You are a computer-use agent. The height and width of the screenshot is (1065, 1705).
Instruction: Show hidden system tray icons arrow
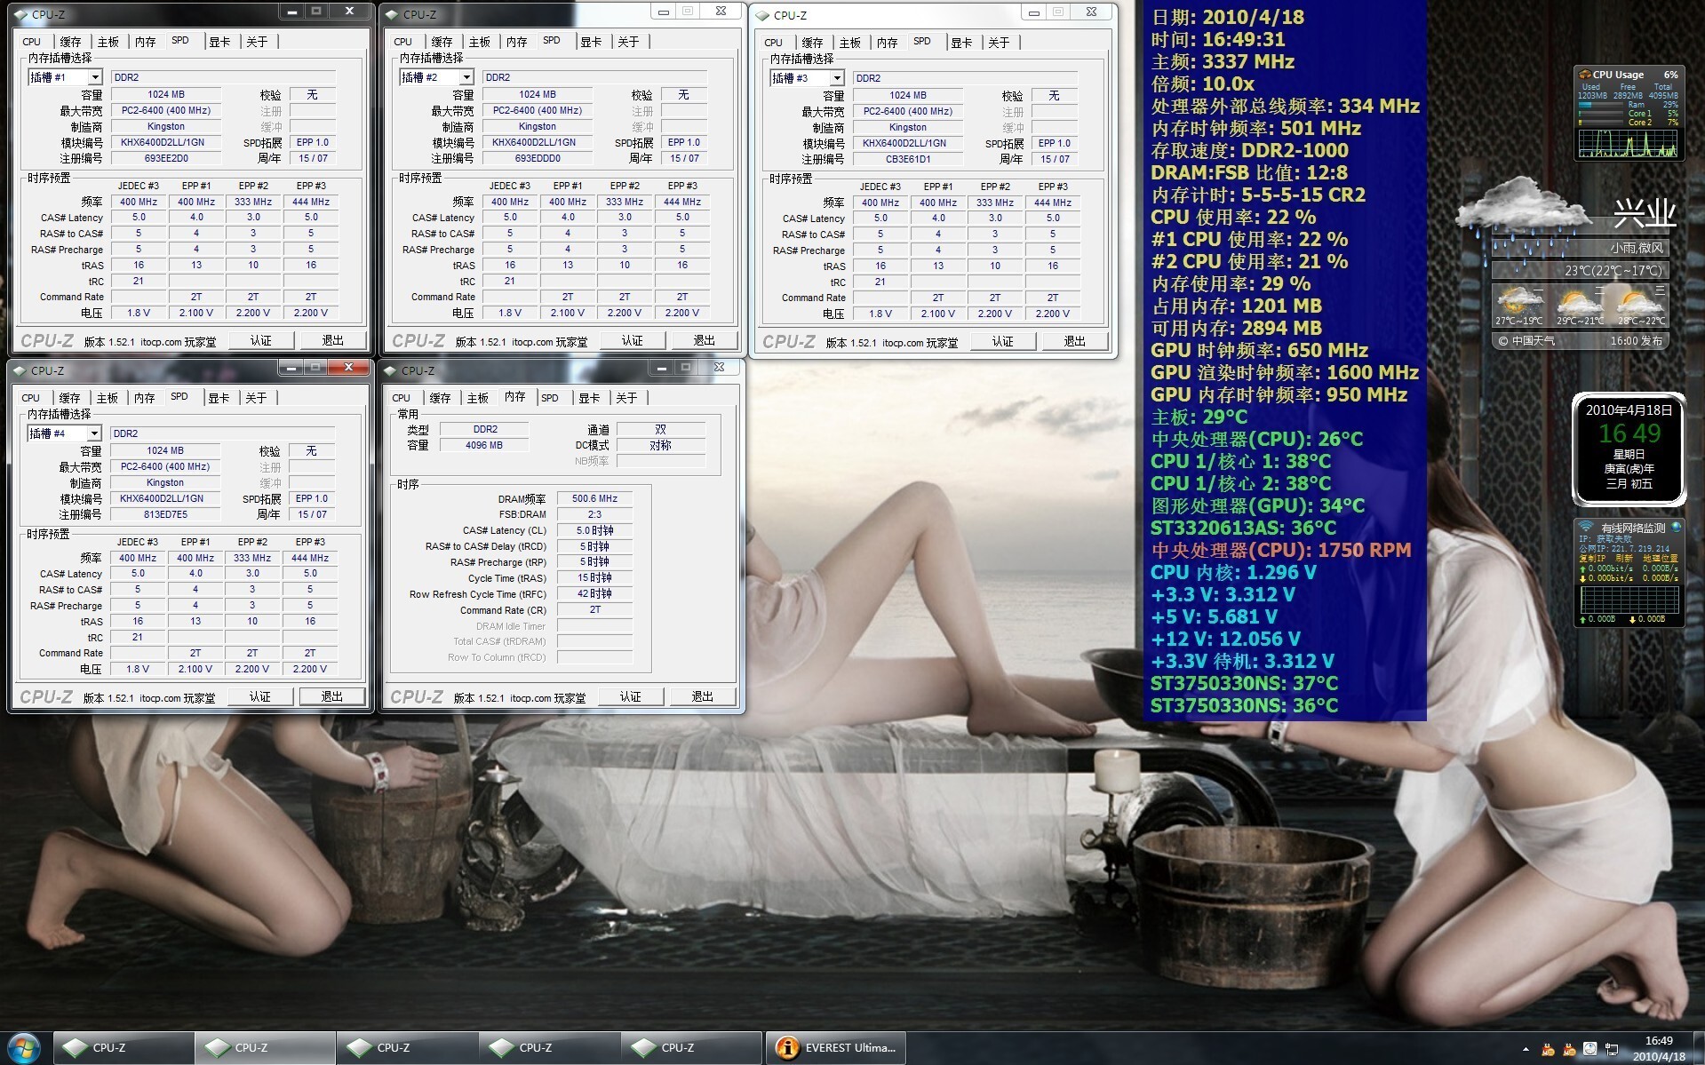click(x=1526, y=1049)
